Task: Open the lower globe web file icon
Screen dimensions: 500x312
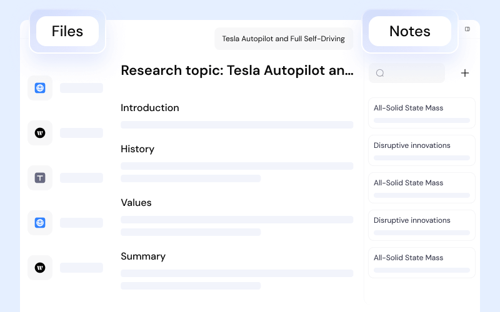Action: (x=40, y=223)
